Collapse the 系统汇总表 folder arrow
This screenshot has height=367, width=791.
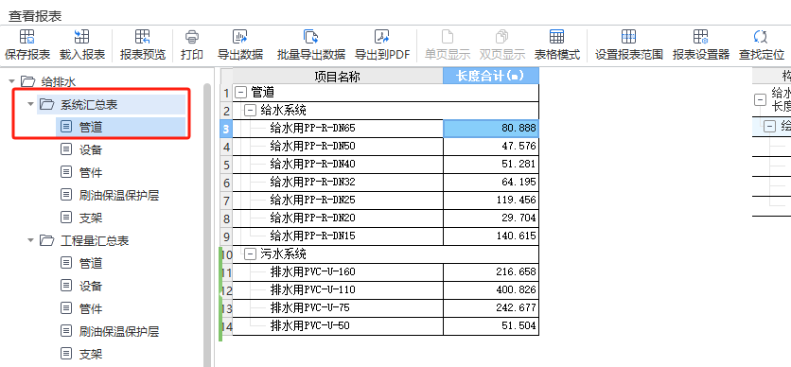coord(31,104)
